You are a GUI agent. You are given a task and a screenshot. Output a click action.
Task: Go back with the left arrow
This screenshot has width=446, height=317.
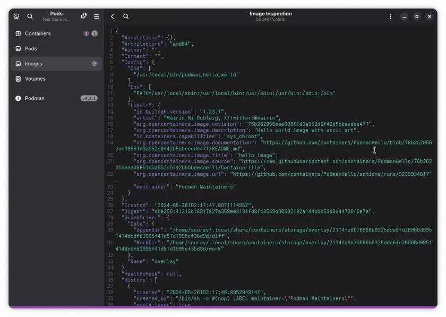coord(113,16)
